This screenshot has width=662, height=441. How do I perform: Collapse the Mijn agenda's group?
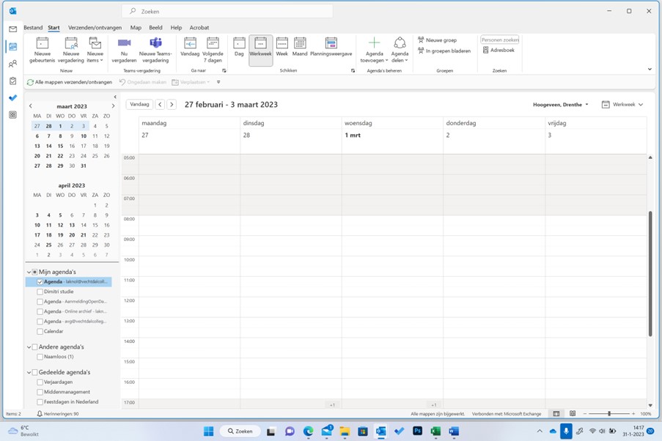click(x=29, y=273)
